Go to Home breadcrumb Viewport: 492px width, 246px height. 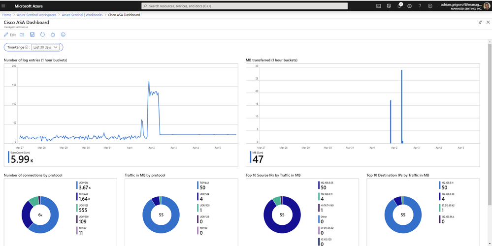point(7,15)
